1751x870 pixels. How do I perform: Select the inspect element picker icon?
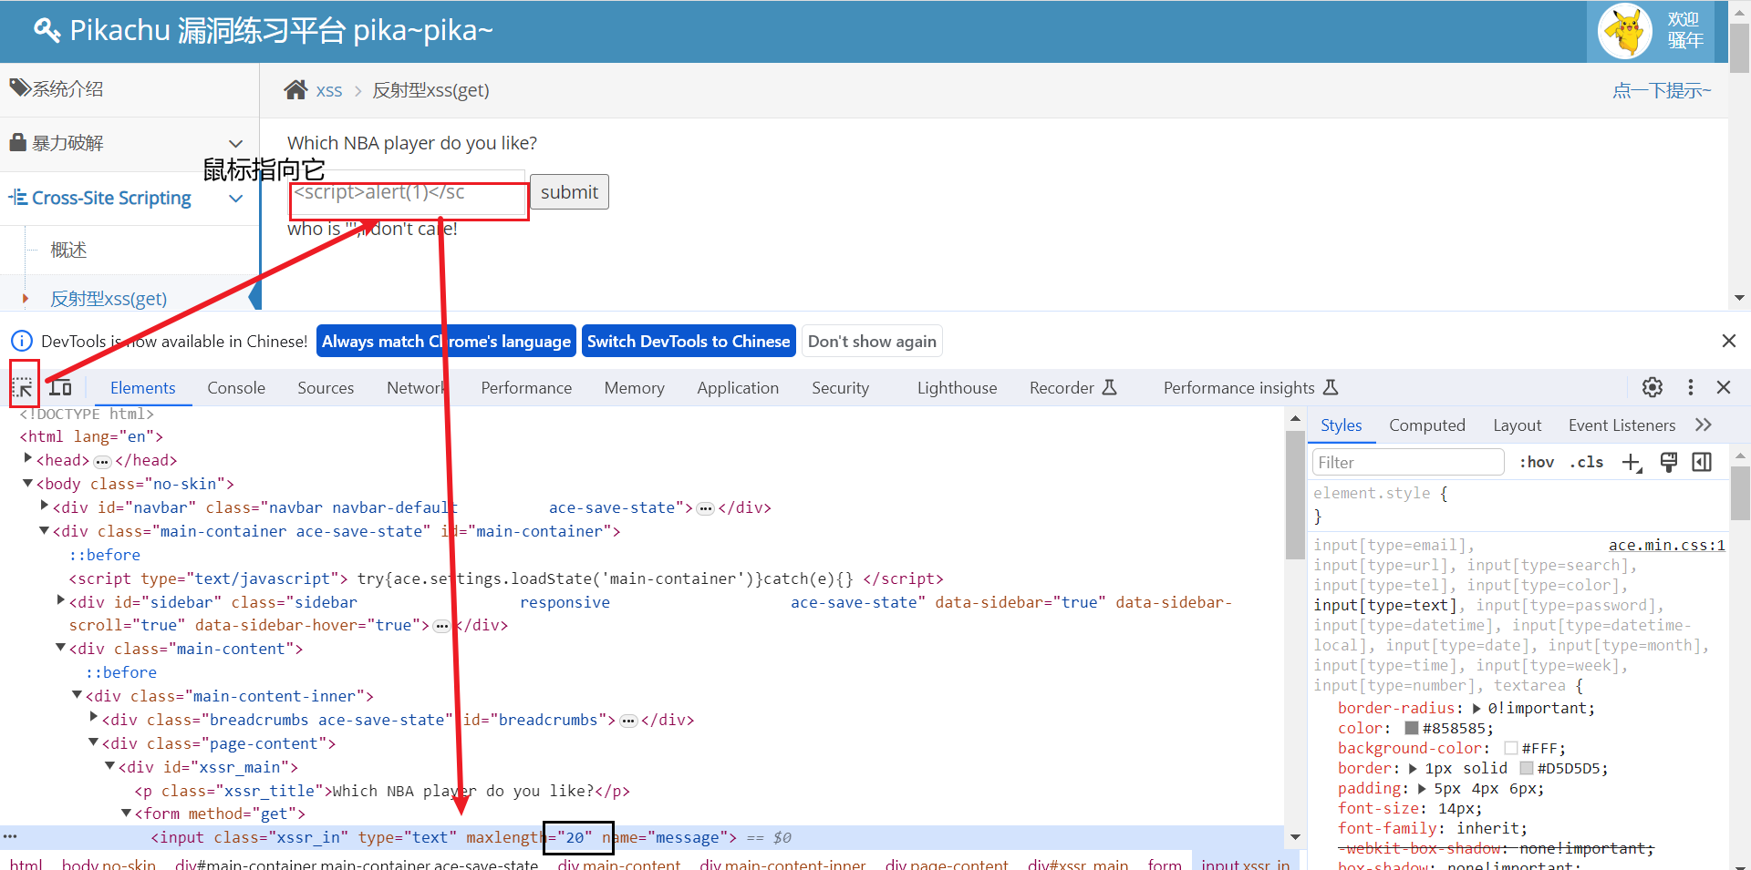pyautogui.click(x=24, y=388)
